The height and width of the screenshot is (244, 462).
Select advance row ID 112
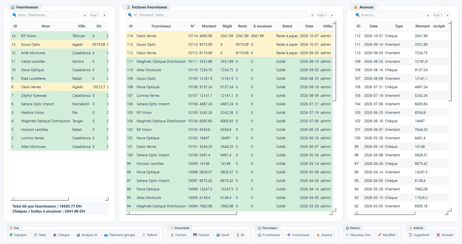click(x=401, y=36)
